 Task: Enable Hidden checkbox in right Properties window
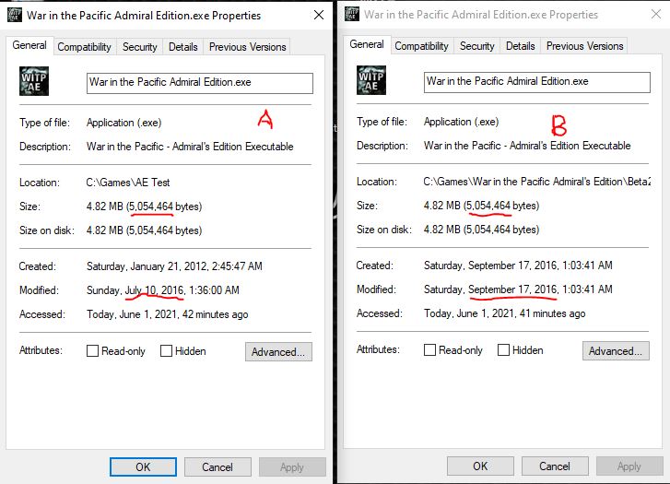pos(503,350)
